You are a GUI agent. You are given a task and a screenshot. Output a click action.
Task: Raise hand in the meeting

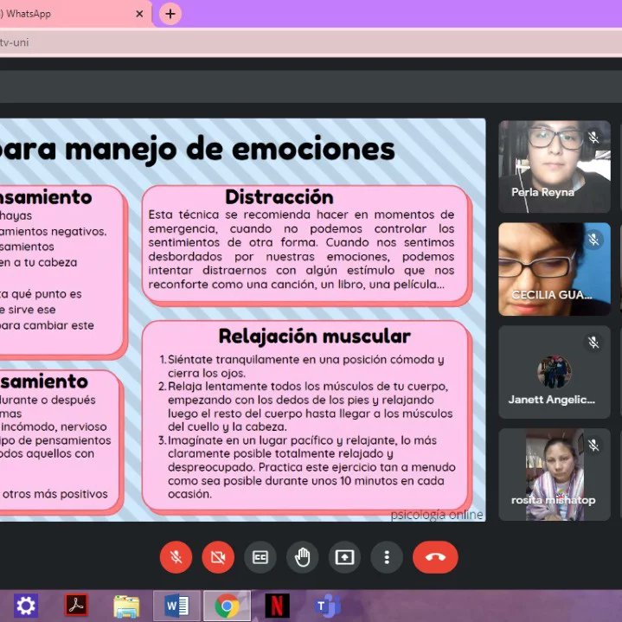point(302,557)
